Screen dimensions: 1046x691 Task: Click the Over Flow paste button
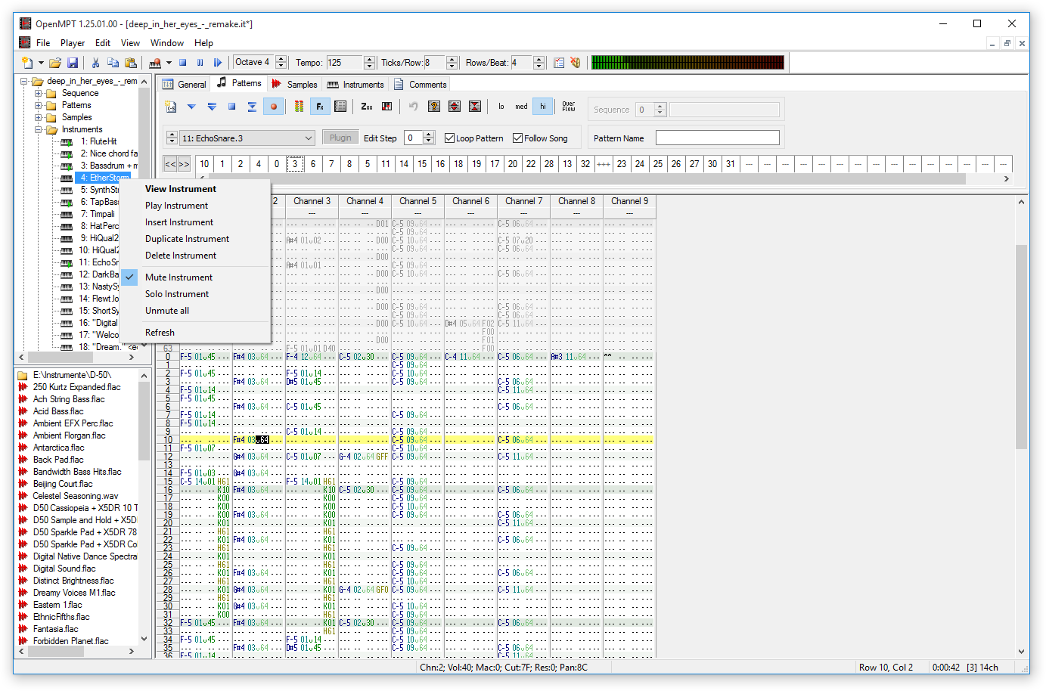[569, 107]
